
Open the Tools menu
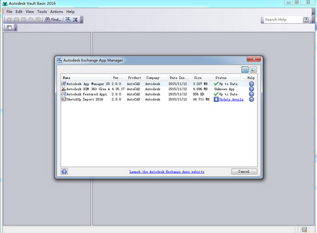(42, 12)
